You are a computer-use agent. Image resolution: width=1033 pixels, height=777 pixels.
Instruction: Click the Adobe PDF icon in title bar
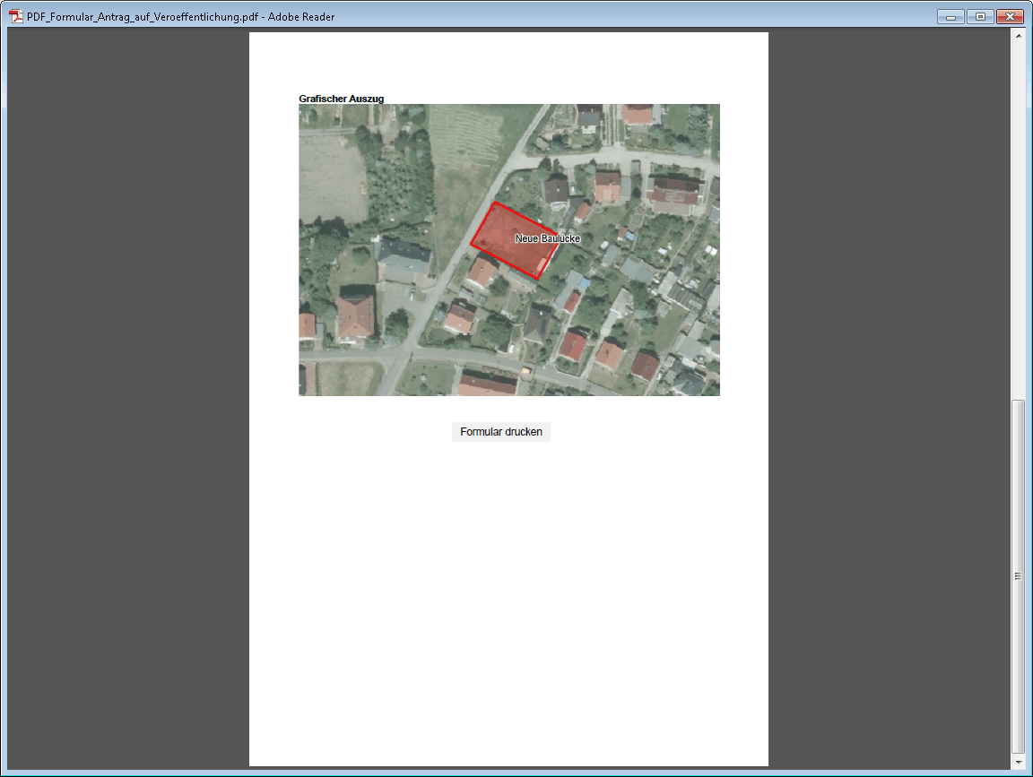[x=15, y=16]
